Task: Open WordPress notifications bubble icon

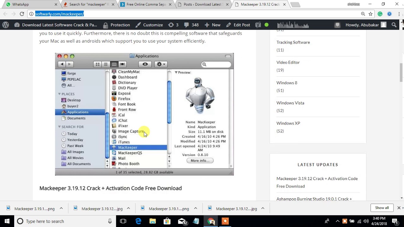Action: pos(337,25)
